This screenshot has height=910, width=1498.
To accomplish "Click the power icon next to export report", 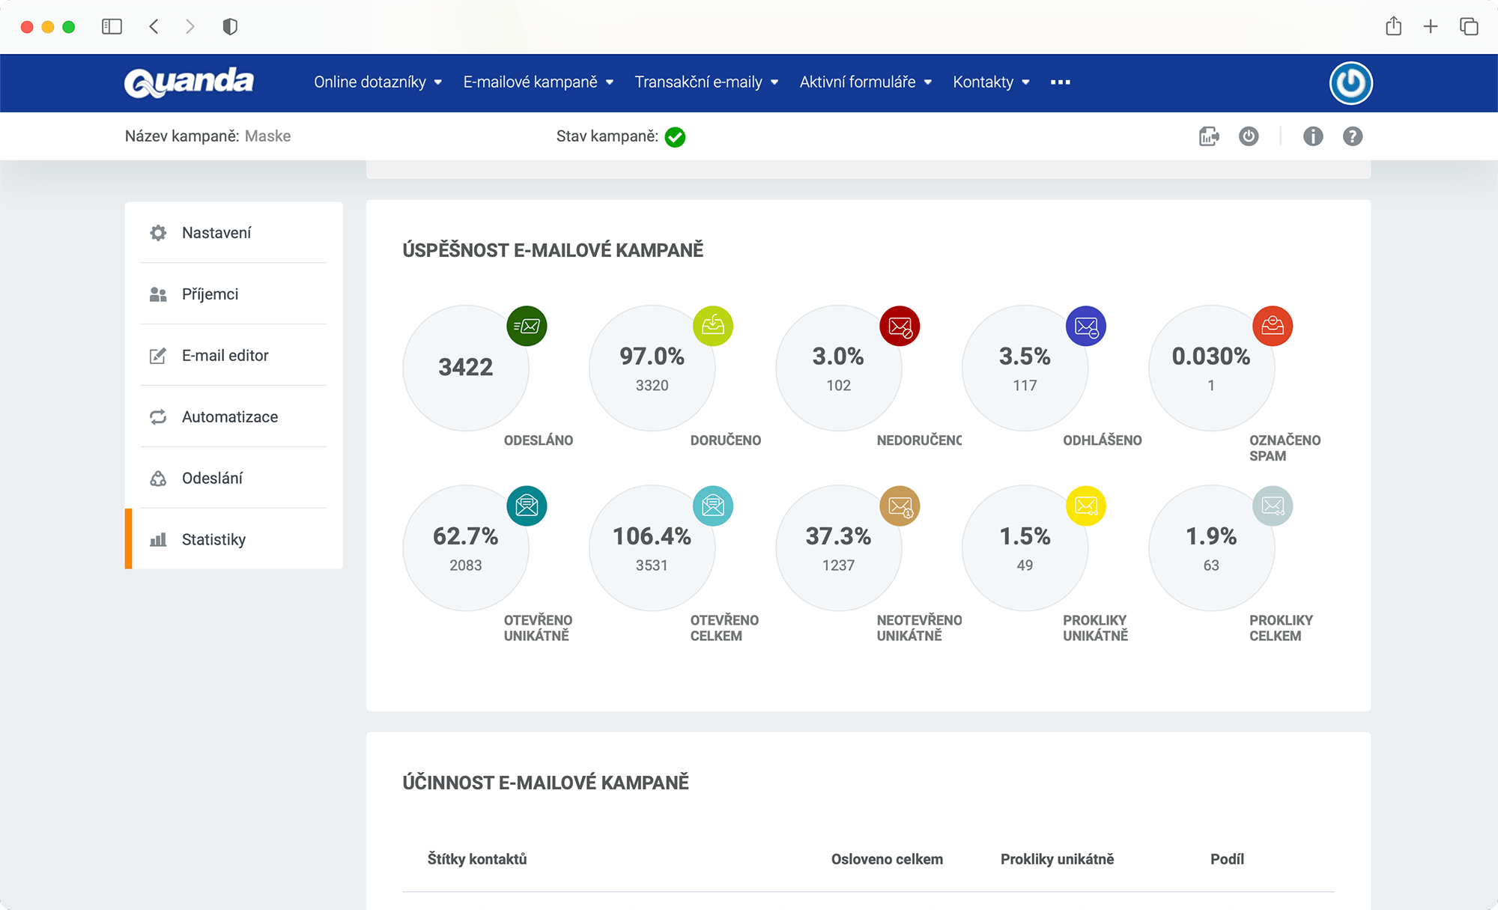I will tap(1249, 136).
